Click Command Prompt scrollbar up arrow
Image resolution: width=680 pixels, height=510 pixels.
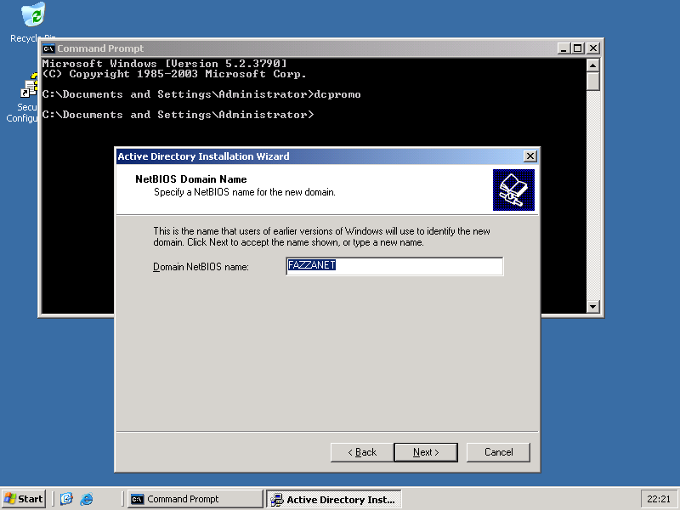point(592,65)
